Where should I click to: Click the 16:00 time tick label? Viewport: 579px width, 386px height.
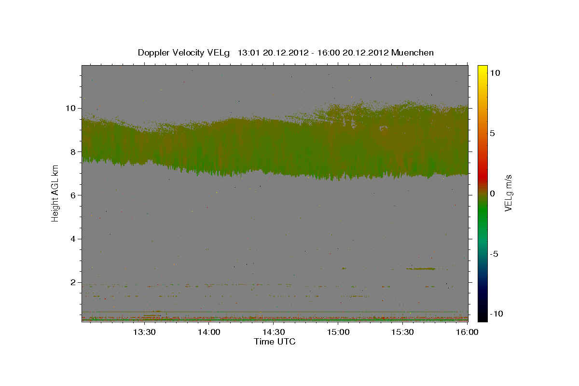tap(467, 332)
